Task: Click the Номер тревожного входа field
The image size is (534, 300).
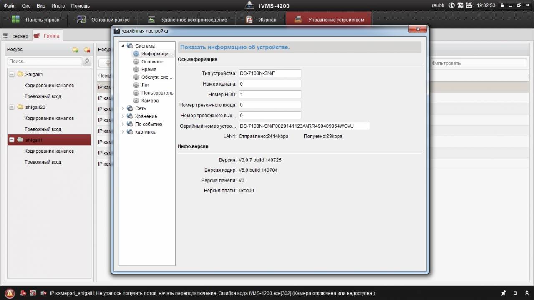Action: 270,105
